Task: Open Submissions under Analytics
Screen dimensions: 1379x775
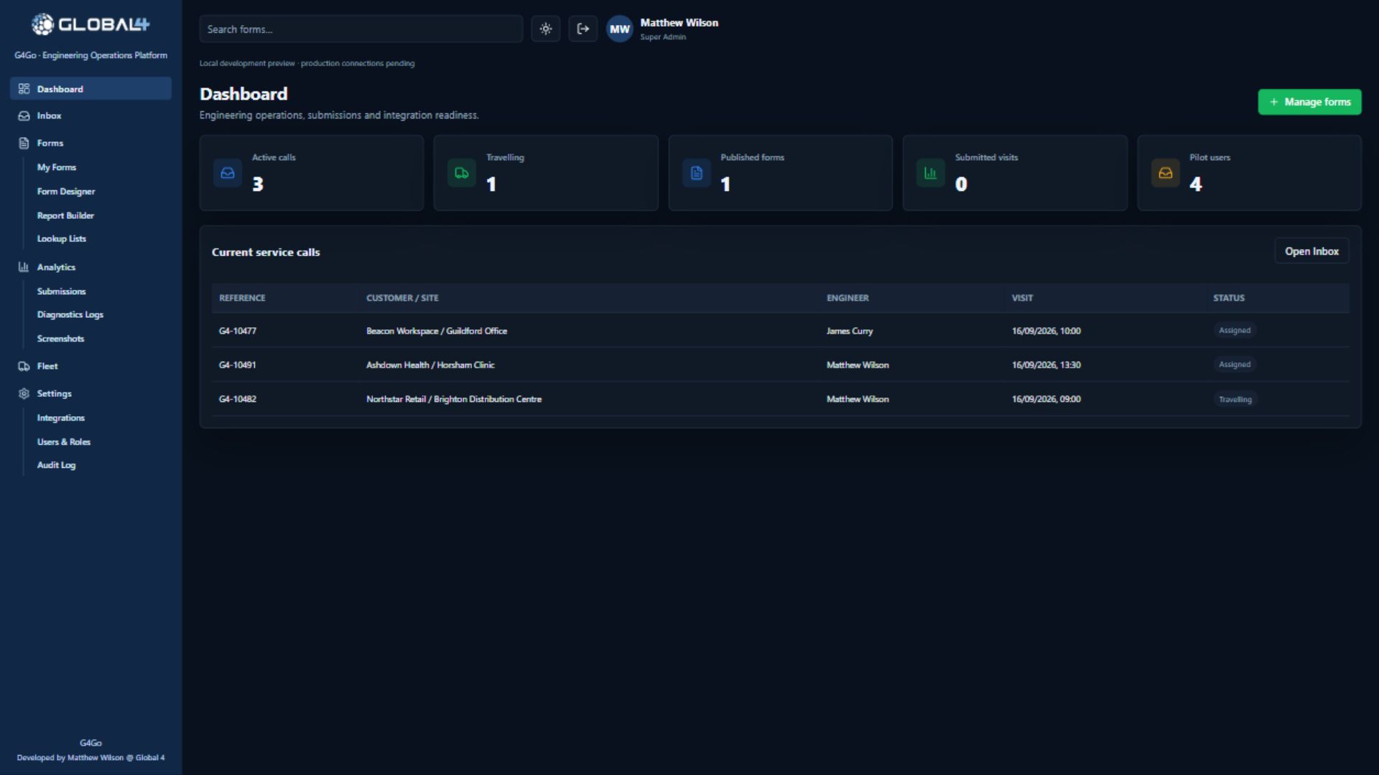Action: (x=61, y=291)
